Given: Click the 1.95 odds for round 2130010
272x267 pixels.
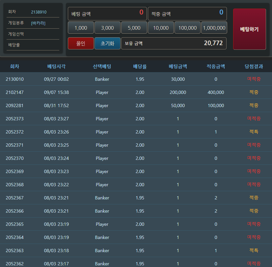Looking at the screenshot, I should click(x=140, y=79).
